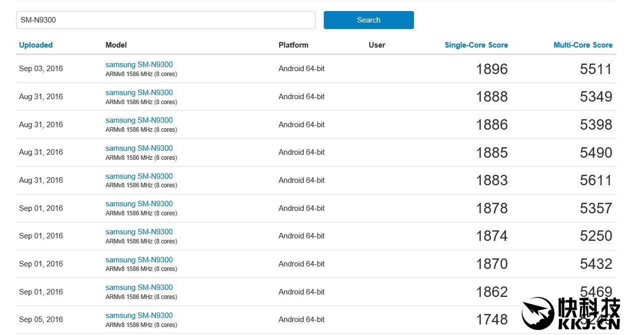Viewport: 625px width, 335px height.
Task: Select single-core score 1888
Action: click(x=492, y=97)
